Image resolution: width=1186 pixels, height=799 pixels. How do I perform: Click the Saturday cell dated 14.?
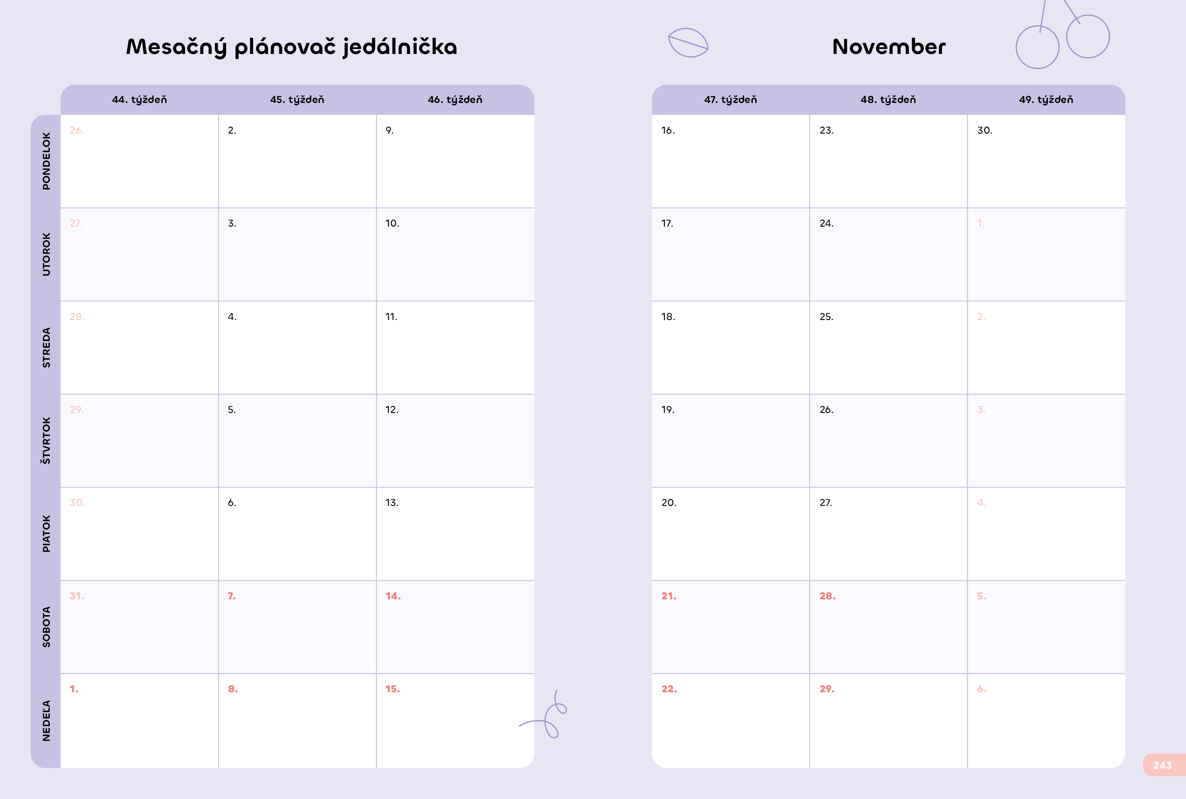tap(456, 627)
